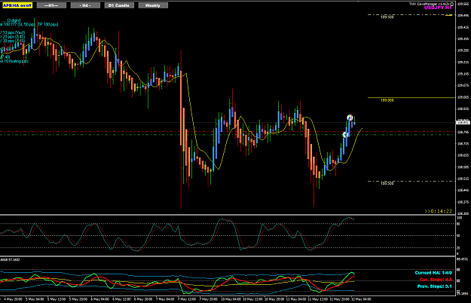Image resolution: width=471 pixels, height=303 pixels.
Task: Click the 4 May 20:00 time axis label
Action: pos(14,299)
